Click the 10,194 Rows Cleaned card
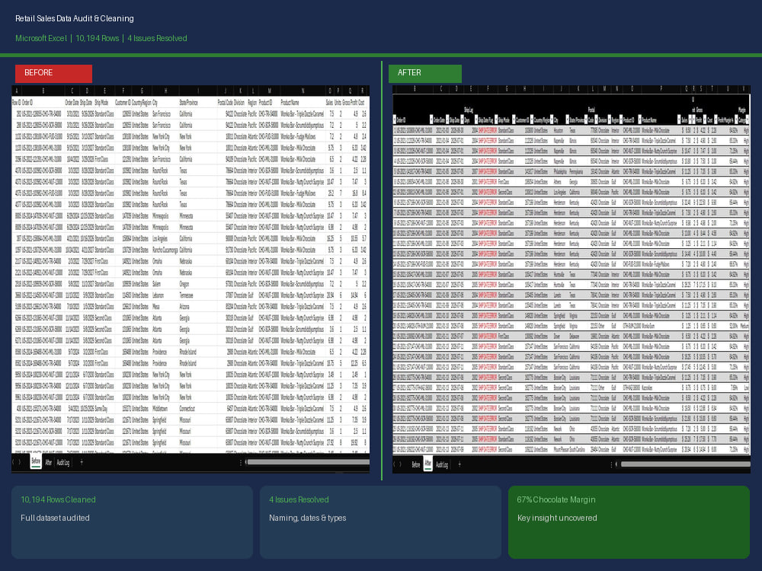 [x=132, y=522]
